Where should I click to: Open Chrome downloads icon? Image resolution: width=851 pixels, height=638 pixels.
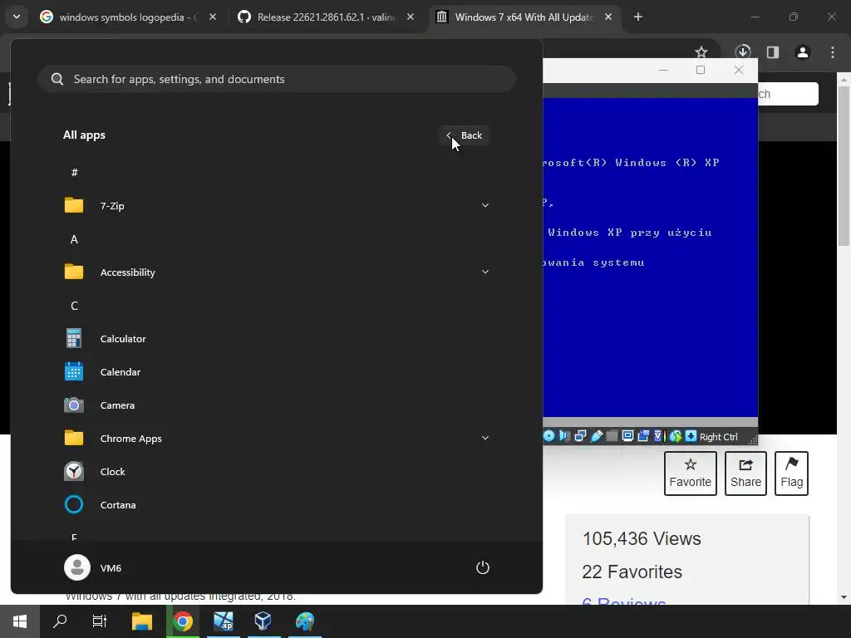tap(742, 52)
